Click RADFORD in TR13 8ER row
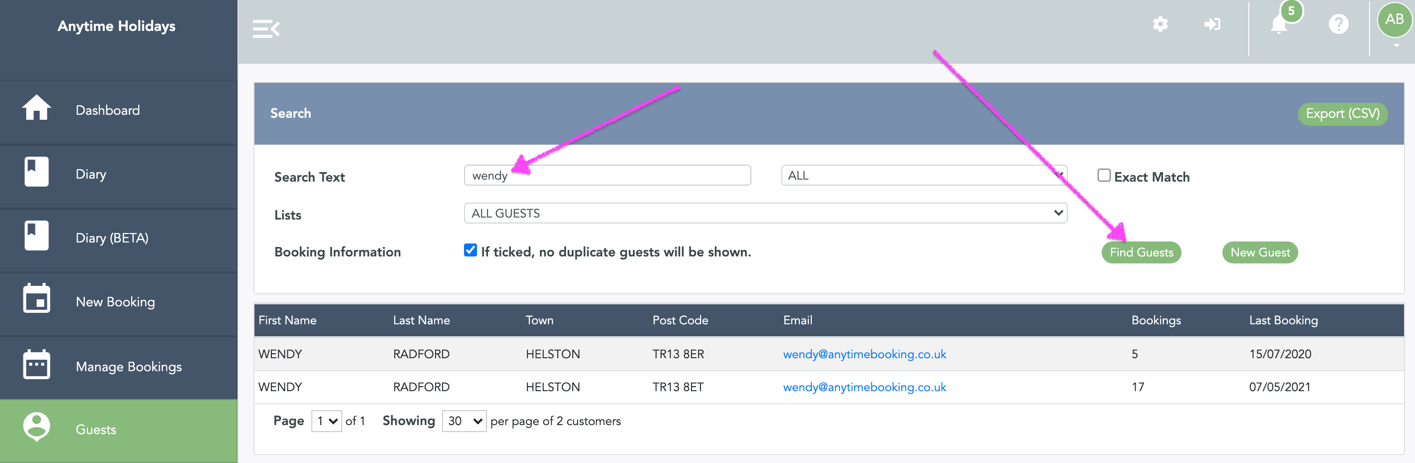This screenshot has width=1415, height=463. [421, 354]
